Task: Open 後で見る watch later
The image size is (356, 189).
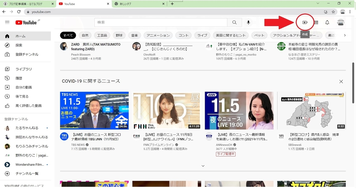Action: click(25, 97)
